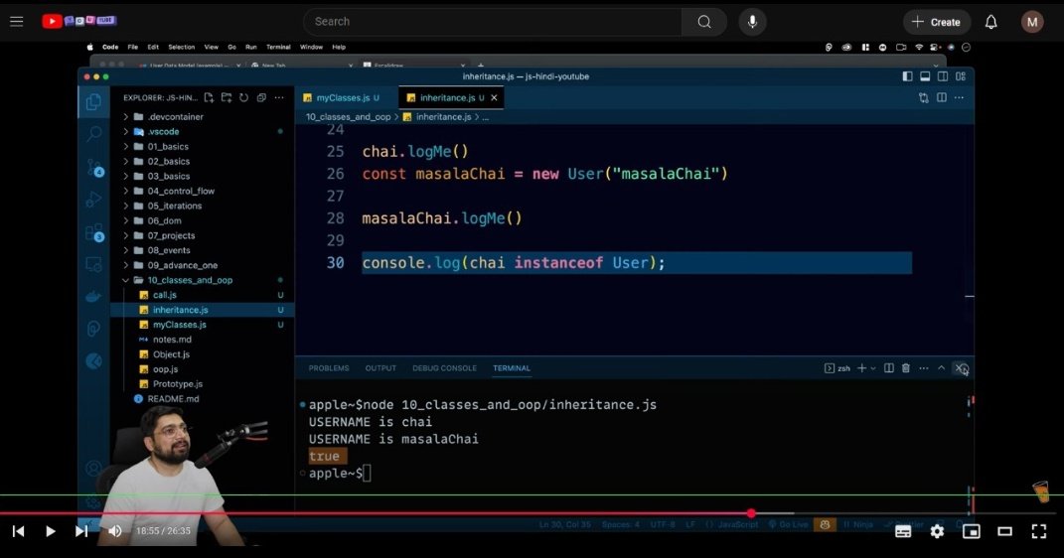Create a new file in Explorer
The width and height of the screenshot is (1064, 558).
click(x=209, y=97)
